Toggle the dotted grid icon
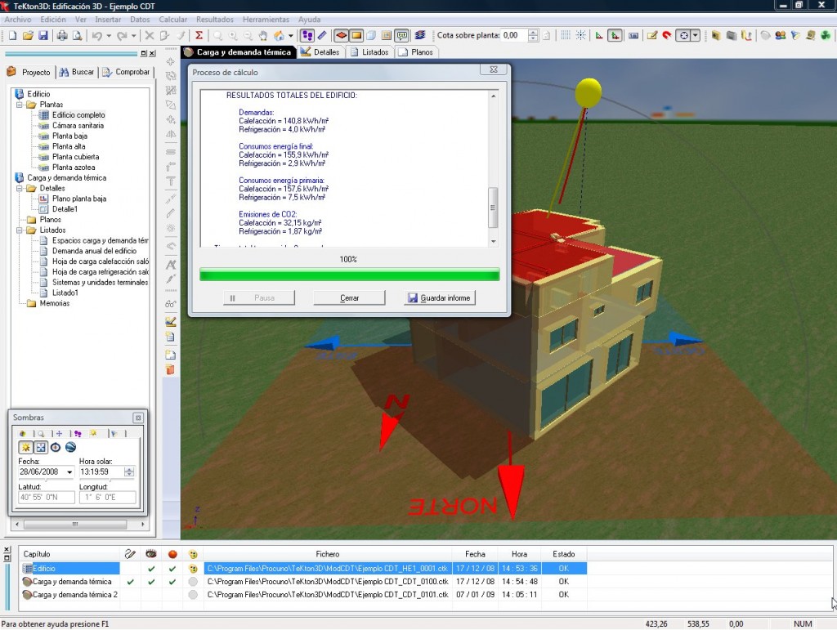The height and width of the screenshot is (630, 837). [x=566, y=36]
